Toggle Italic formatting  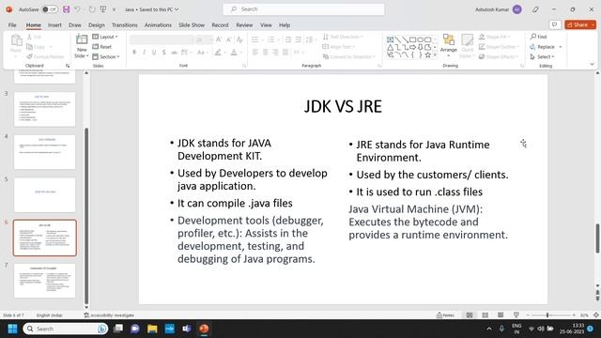(144, 53)
